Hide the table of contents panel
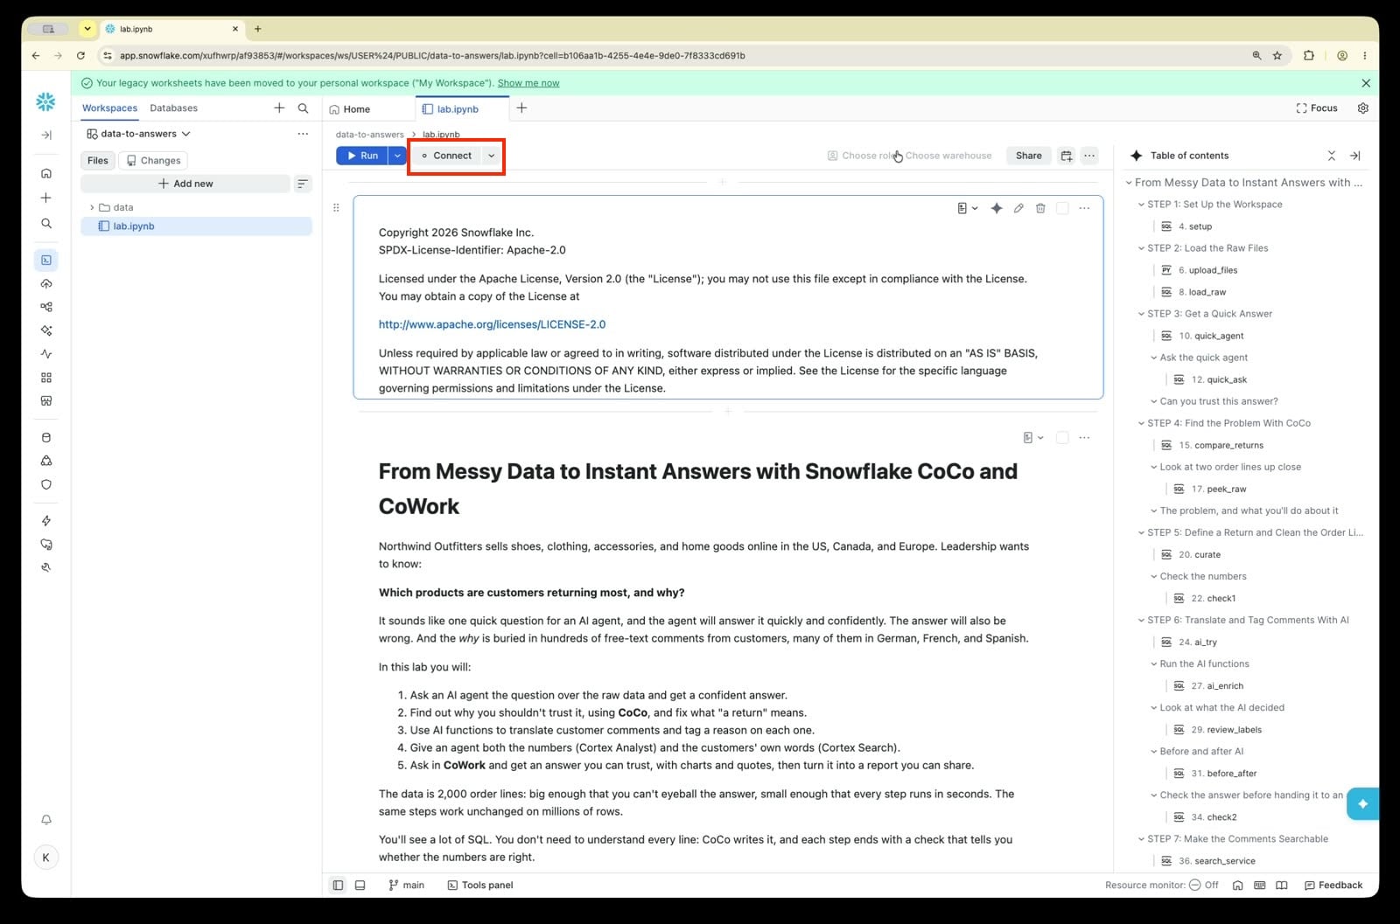This screenshot has width=1400, height=924. pos(1354,156)
